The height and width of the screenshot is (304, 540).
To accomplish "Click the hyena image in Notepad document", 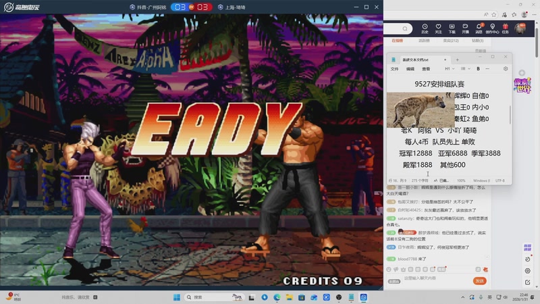I will [421, 109].
